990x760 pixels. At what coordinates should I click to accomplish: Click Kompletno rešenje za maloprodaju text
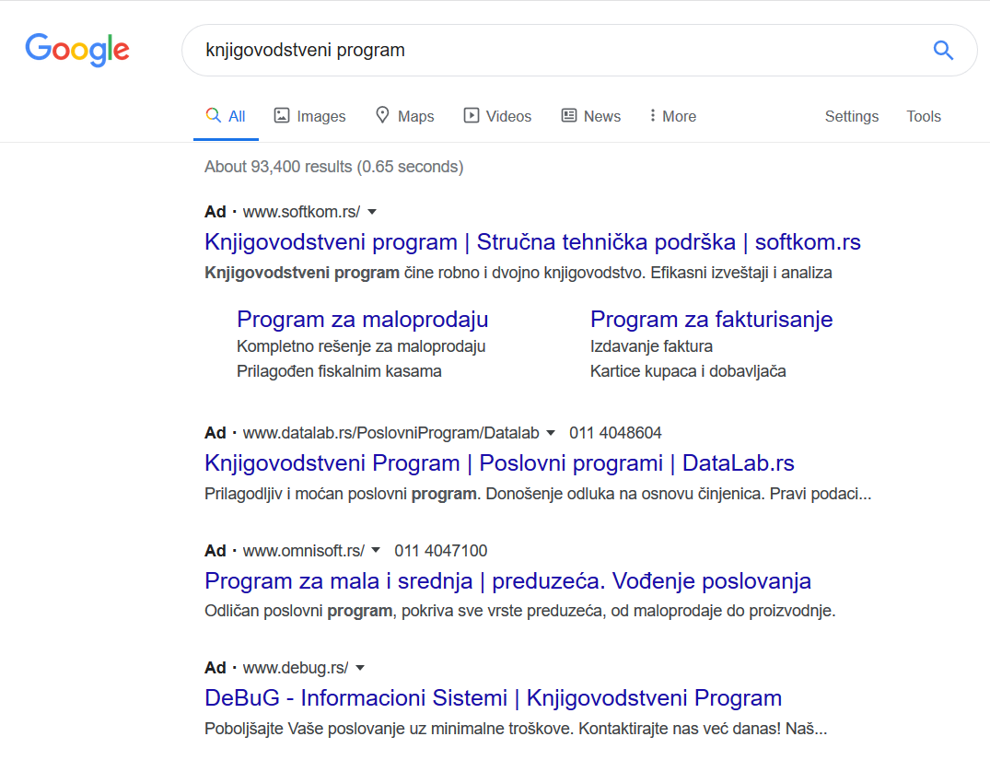coord(361,346)
